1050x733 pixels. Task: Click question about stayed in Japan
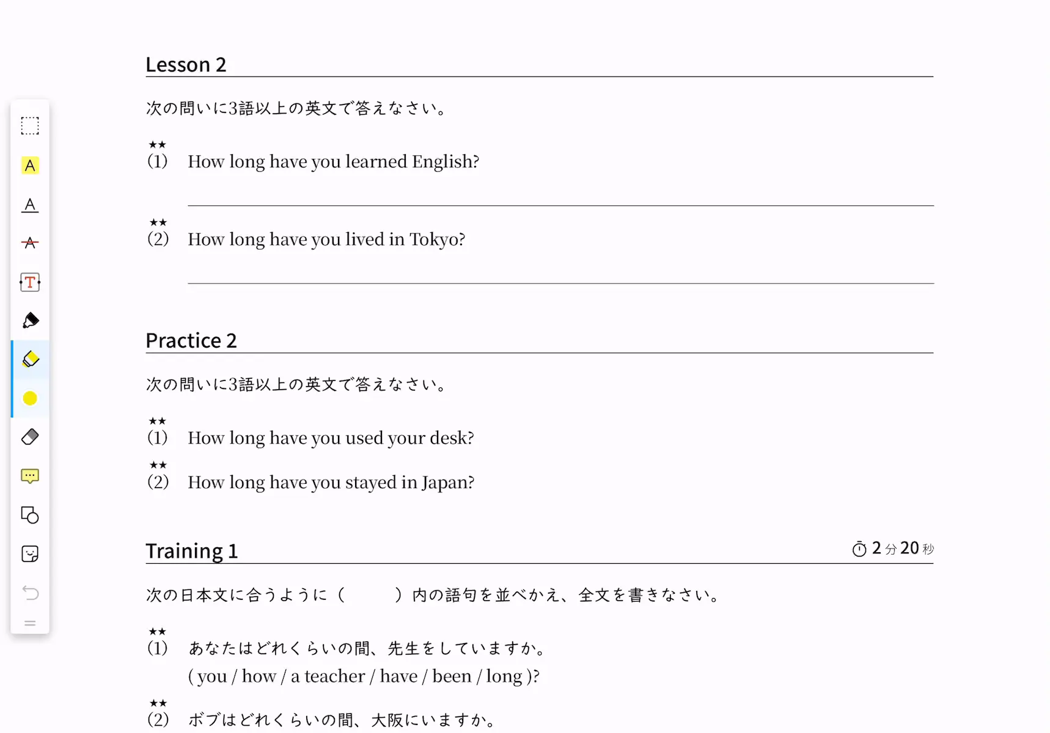coord(331,482)
